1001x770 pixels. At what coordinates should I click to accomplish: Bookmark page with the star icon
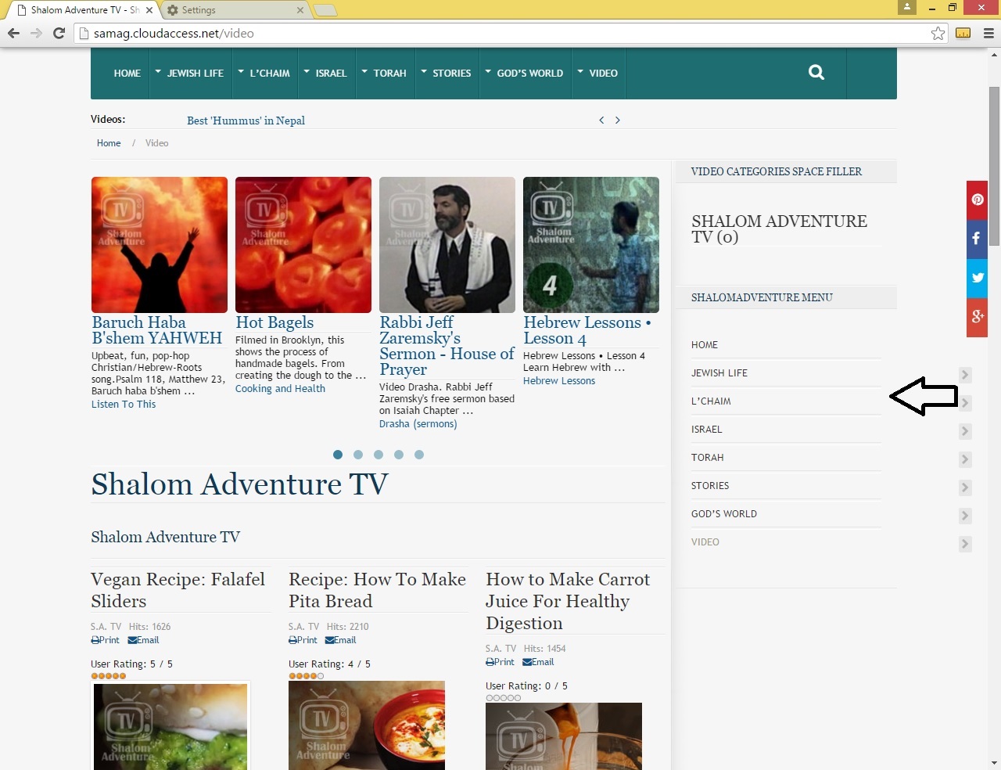point(938,33)
